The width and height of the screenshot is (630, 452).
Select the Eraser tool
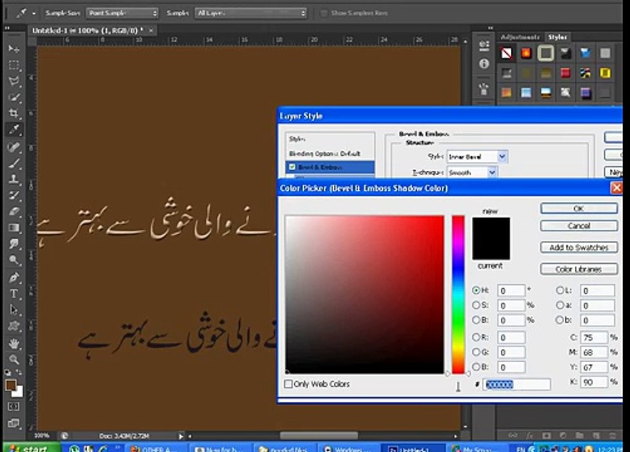point(14,211)
